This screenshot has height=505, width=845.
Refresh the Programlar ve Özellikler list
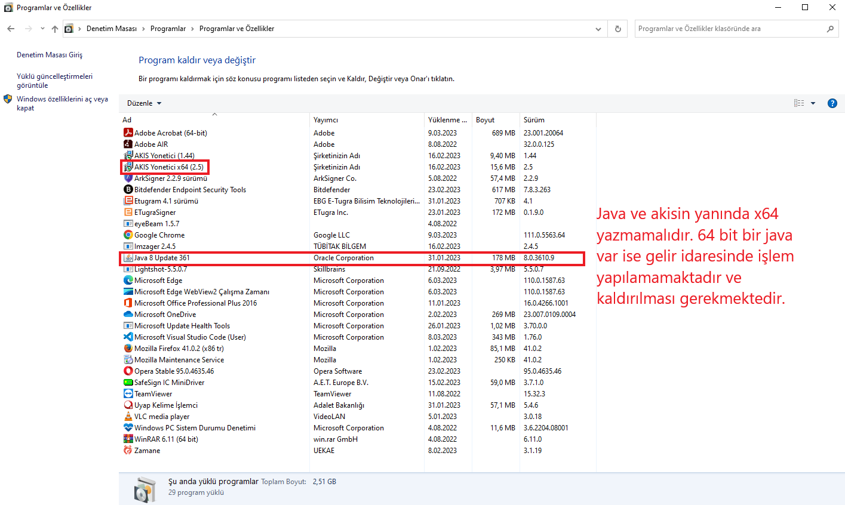pyautogui.click(x=617, y=29)
